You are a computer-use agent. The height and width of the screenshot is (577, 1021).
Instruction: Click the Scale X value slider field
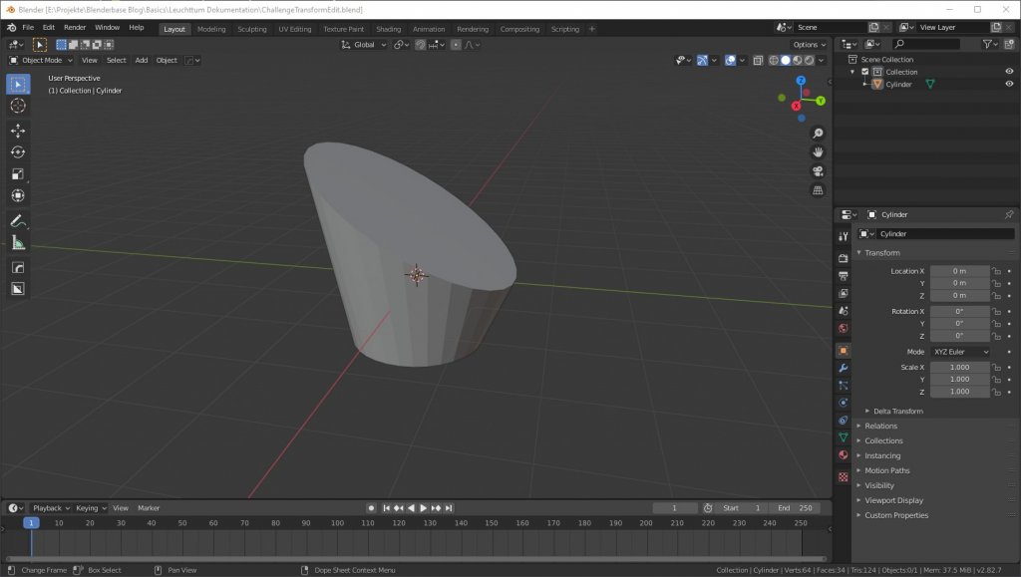[958, 367]
